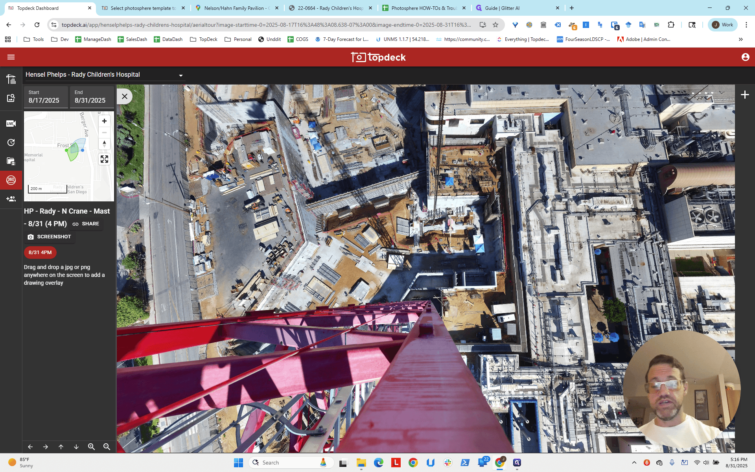This screenshot has height=472, width=755.
Task: Open the hamburger menu in Topdeck header
Action: click(x=11, y=57)
